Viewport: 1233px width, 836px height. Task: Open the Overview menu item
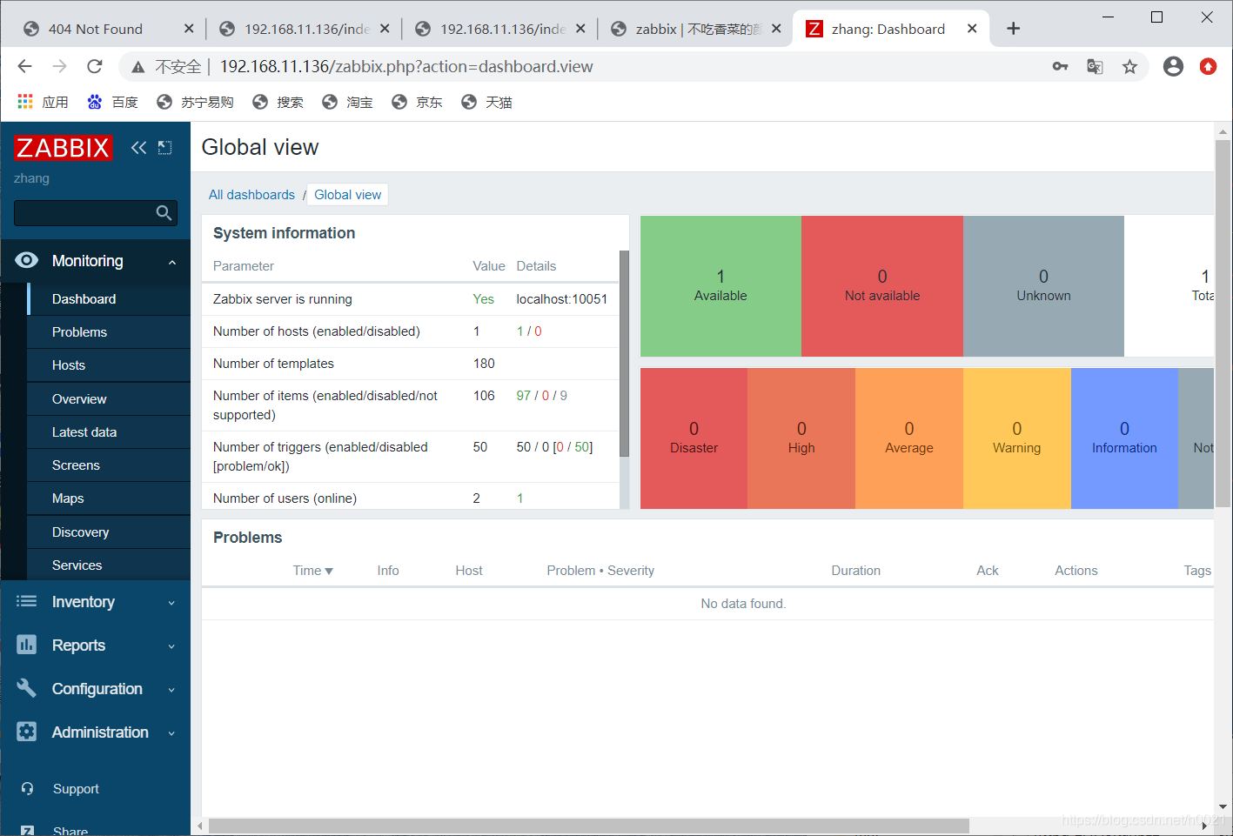pyautogui.click(x=109, y=399)
